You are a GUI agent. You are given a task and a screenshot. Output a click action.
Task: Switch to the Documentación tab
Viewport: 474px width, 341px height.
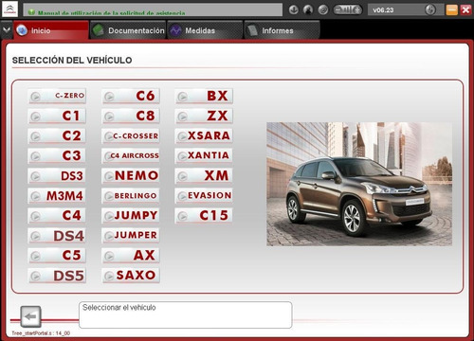tap(128, 30)
